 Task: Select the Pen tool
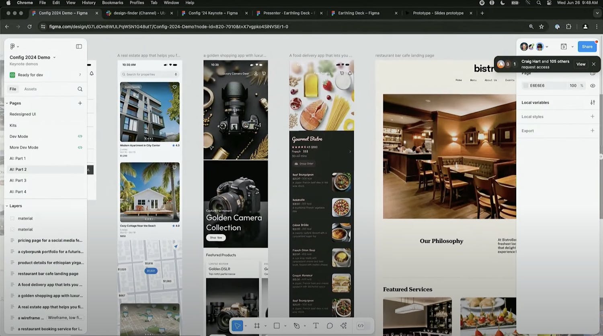tap(297, 326)
